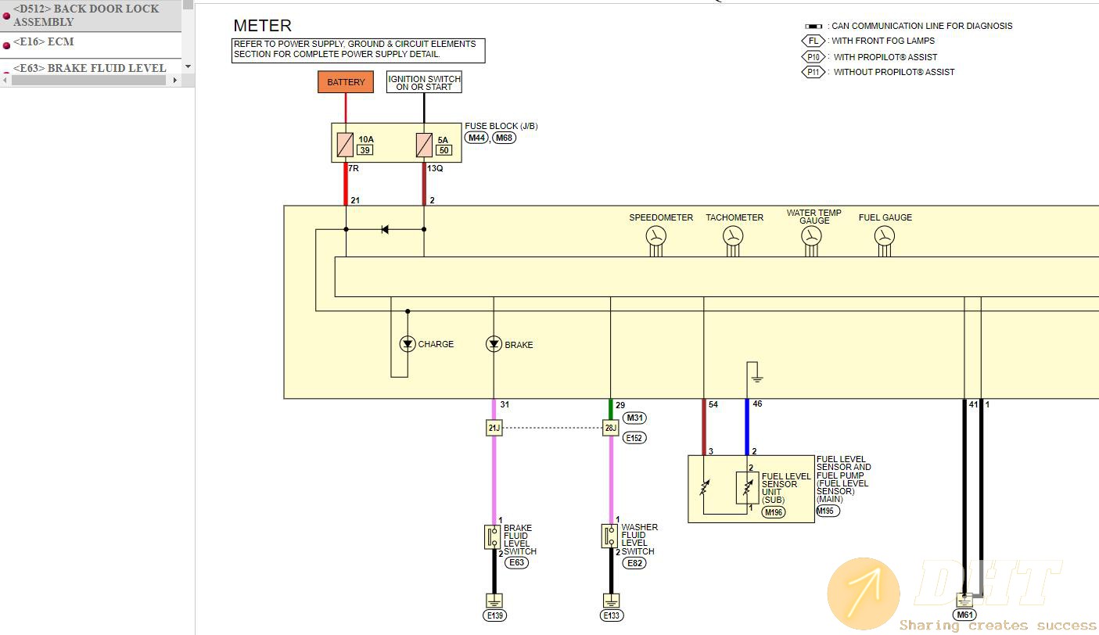1099x635 pixels.
Task: Click the connector list's horizontal scrollbar left arrow
Action: pyautogui.click(x=5, y=80)
